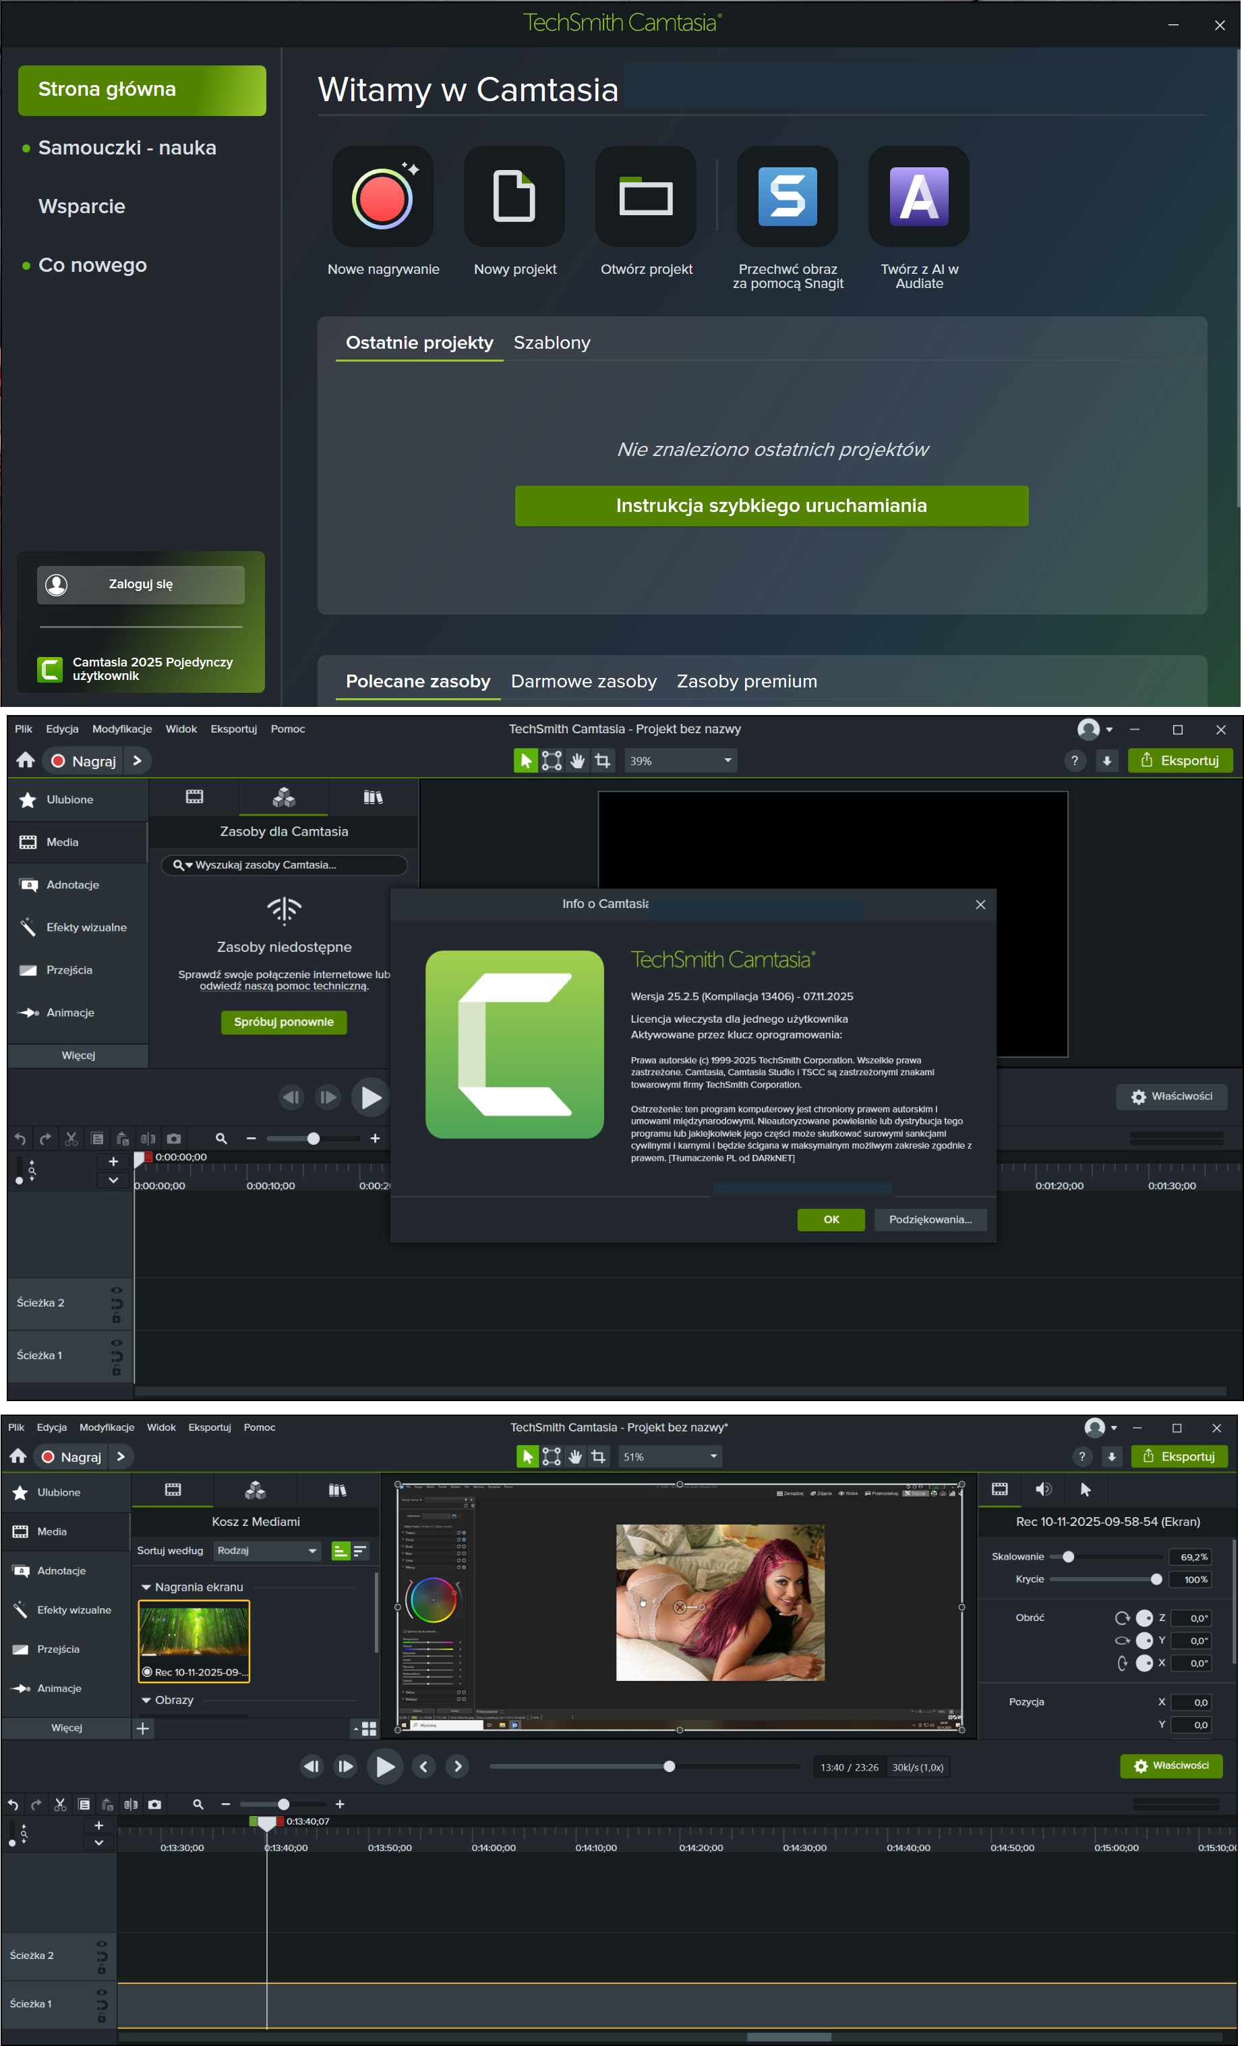Click the cursor icon in the properties panel

(1086, 1489)
